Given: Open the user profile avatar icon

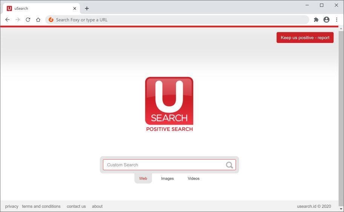Looking at the screenshot, I should [x=326, y=20].
